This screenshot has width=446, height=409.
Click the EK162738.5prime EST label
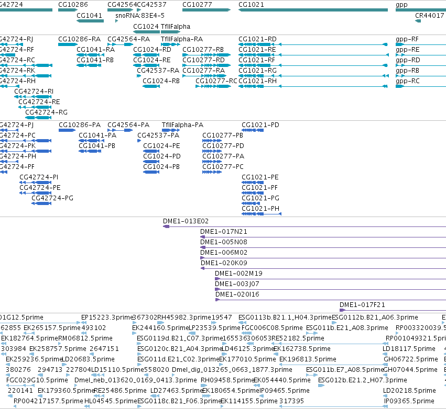302,349
